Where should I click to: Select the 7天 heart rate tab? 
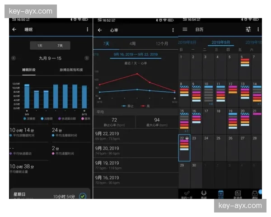(x=106, y=43)
